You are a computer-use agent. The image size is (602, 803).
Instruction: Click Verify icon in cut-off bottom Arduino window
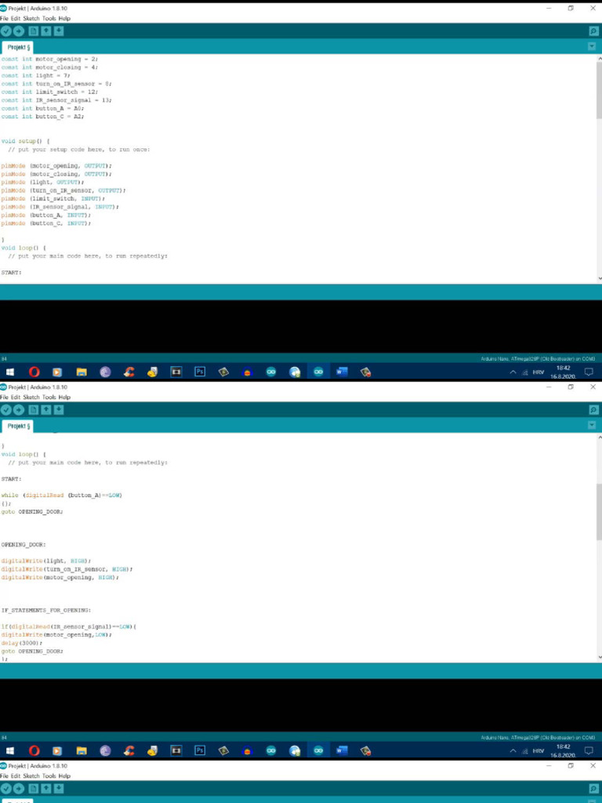point(6,789)
